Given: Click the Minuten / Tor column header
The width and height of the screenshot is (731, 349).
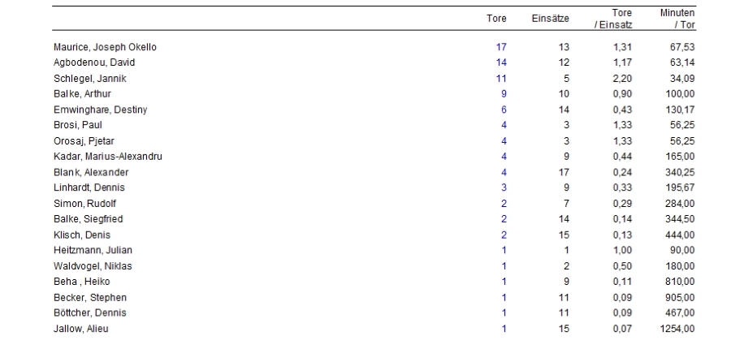Looking at the screenshot, I should (x=677, y=19).
